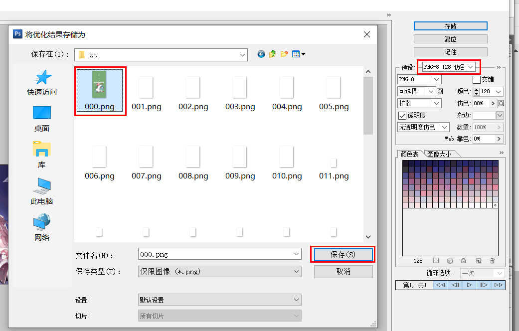Viewport: 519px width, 331px height.
Task: Map selected colors to transparent icon
Action: 436,261
